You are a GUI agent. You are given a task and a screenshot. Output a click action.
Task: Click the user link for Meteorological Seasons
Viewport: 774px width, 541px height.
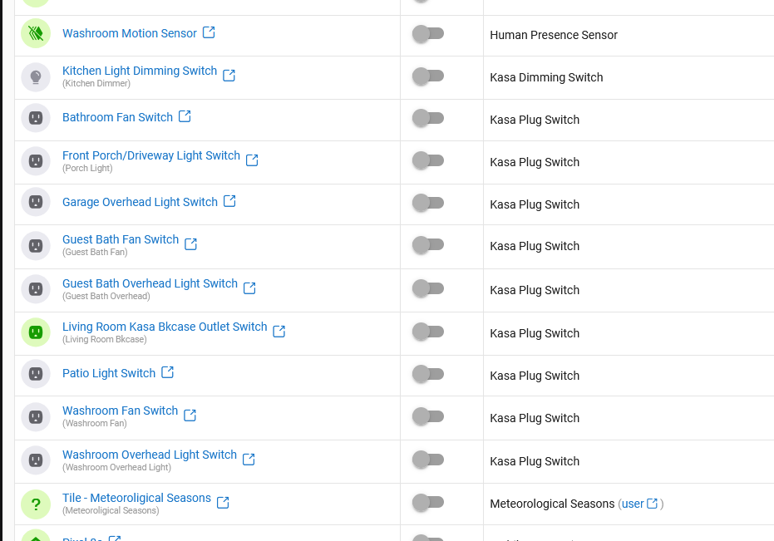[633, 504]
